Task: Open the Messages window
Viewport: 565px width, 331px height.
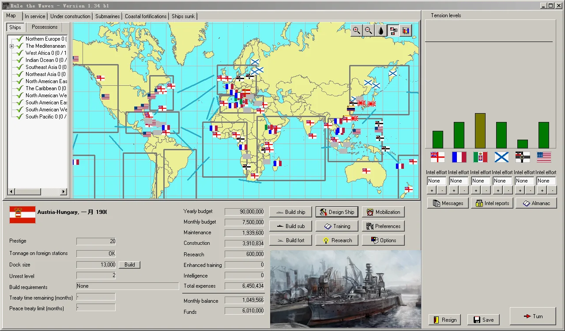Action: tap(448, 203)
